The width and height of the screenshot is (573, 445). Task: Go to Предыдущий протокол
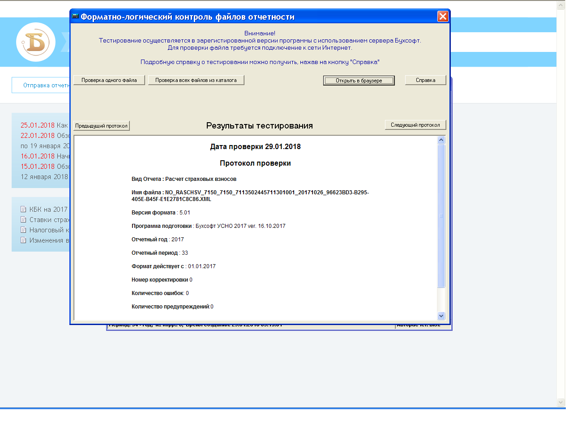click(102, 126)
